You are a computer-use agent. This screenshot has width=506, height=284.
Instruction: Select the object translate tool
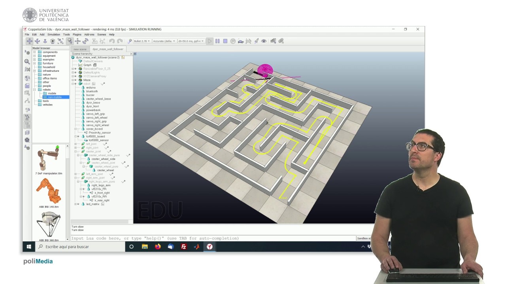pyautogui.click(x=77, y=41)
